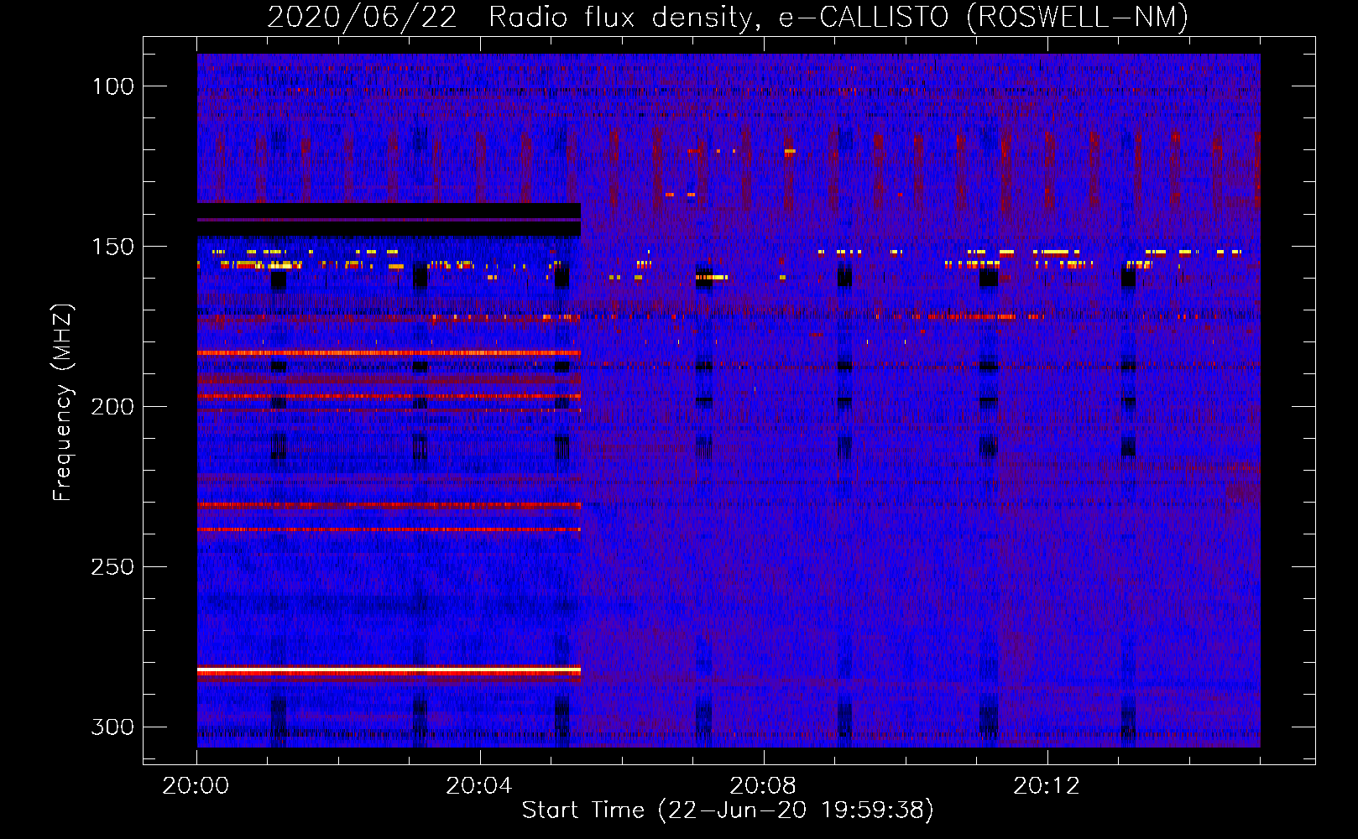
Task: Click the bright white-red band near 283 MHz
Action: (x=389, y=671)
